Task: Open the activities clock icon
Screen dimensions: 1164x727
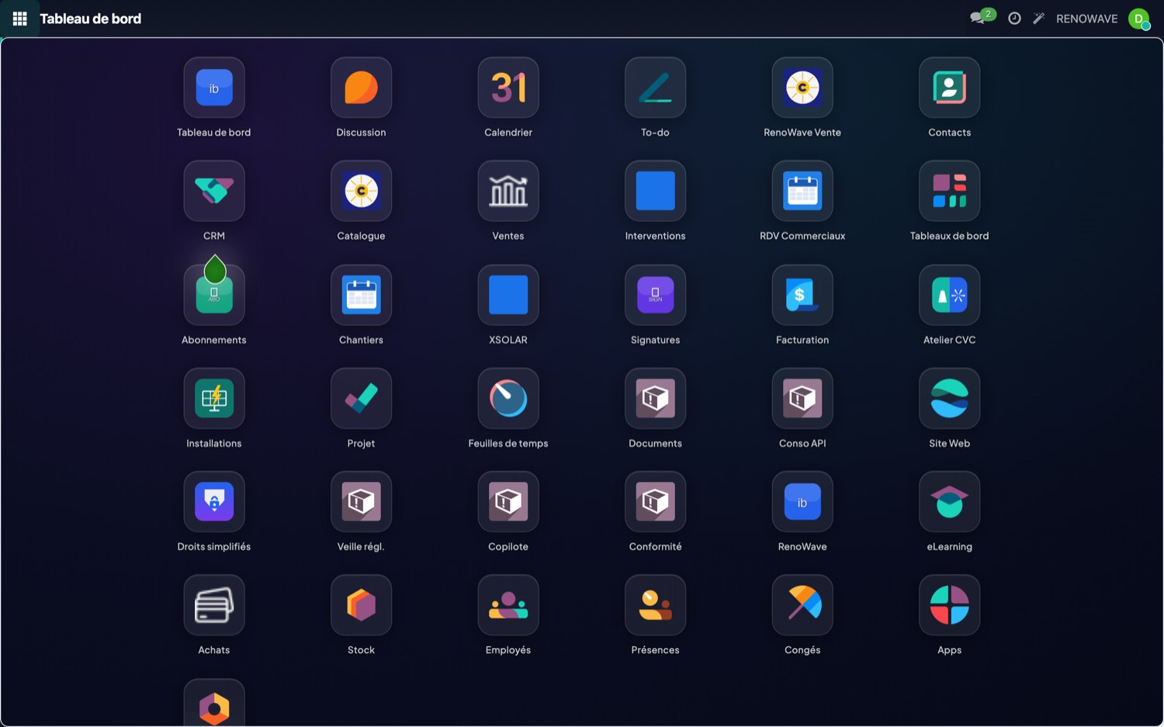Action: pyautogui.click(x=1014, y=19)
